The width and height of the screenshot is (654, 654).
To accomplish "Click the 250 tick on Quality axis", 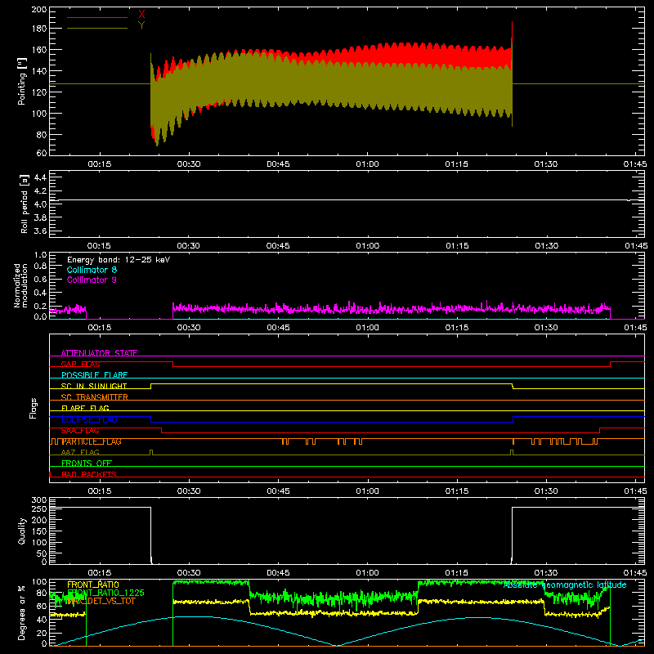I will (38, 509).
